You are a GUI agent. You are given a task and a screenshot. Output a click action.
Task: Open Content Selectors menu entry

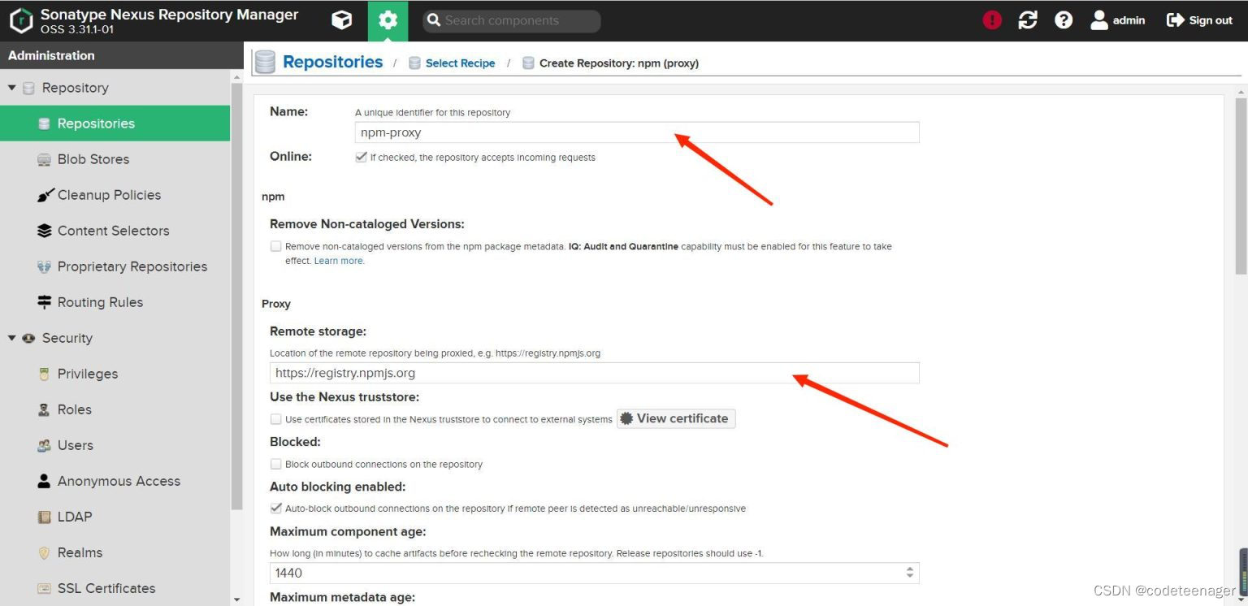point(115,231)
